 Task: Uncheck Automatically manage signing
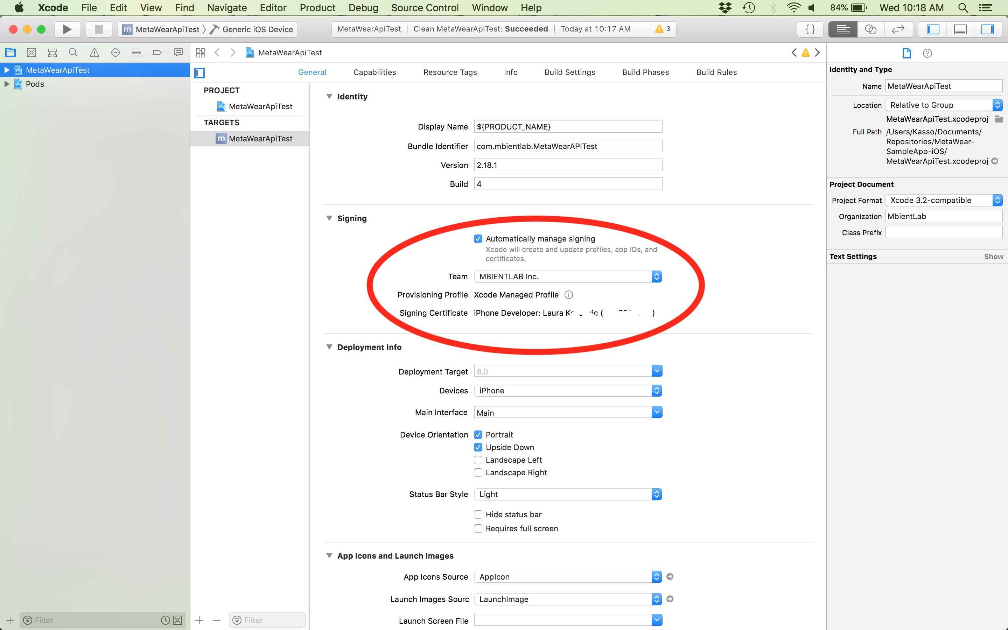pyautogui.click(x=478, y=239)
